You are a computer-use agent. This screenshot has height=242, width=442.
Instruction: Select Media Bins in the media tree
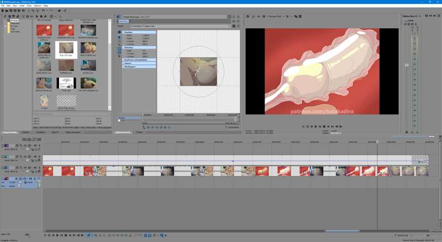point(15,23)
